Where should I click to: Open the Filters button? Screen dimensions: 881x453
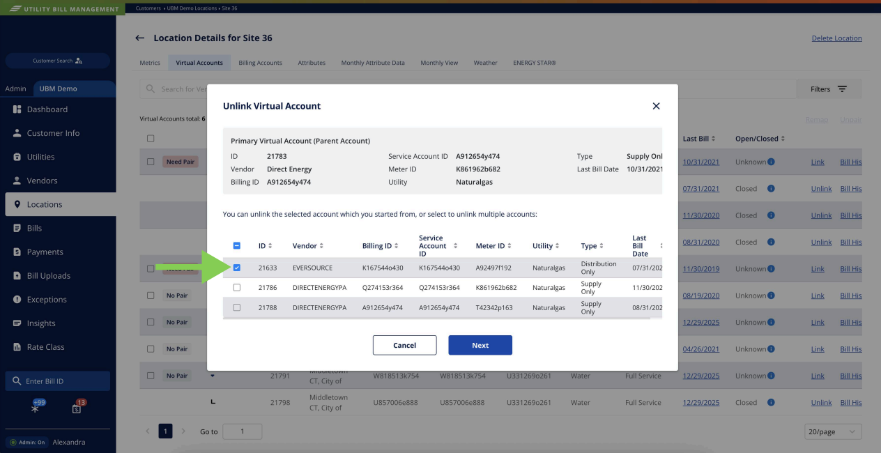[829, 89]
